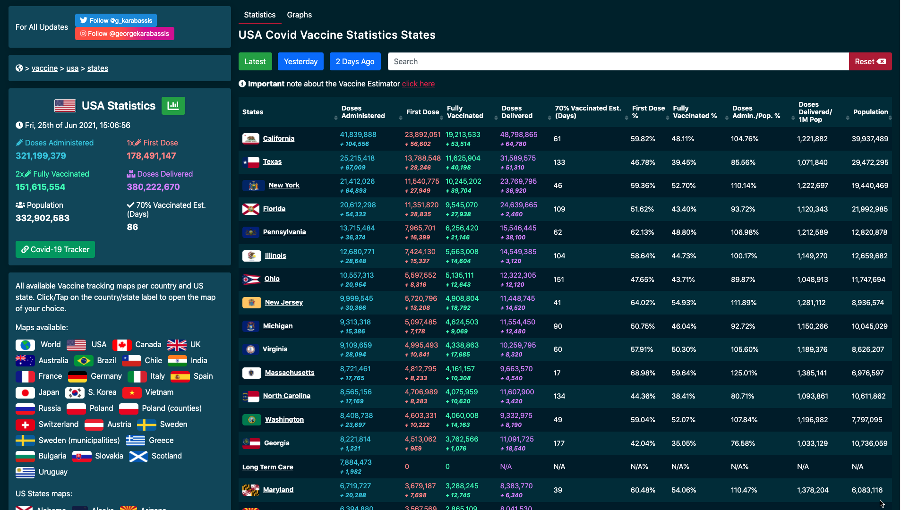Image resolution: width=901 pixels, height=510 pixels.
Task: Sort by Doses Delivered column arrows
Action: [x=549, y=118]
